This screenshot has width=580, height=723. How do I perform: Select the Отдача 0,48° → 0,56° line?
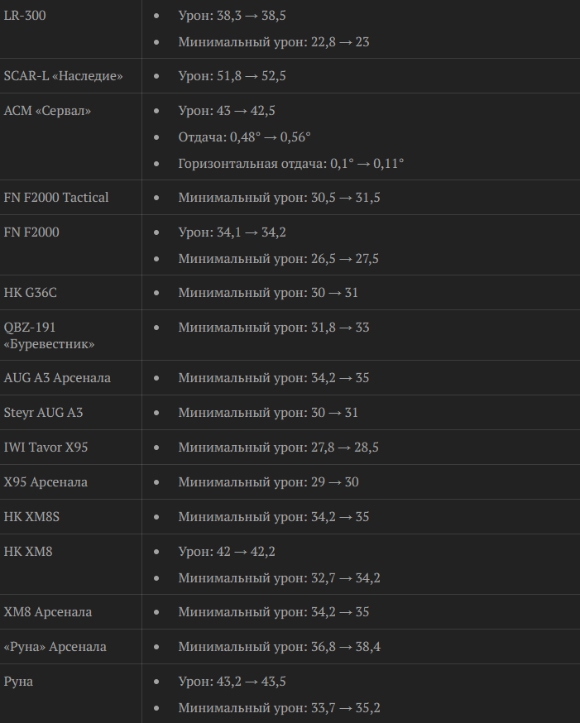244,137
